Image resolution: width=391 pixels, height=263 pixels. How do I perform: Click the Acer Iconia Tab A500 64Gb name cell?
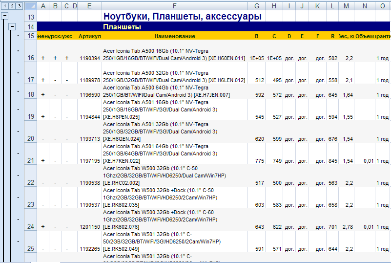(x=175, y=91)
